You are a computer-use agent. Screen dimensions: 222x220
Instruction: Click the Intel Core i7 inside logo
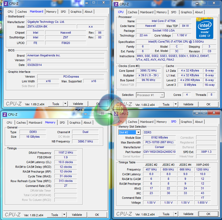pyautogui.click(x=205, y=28)
